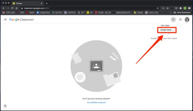Open a new browser tab
193x111 pixels.
(x=47, y=4)
